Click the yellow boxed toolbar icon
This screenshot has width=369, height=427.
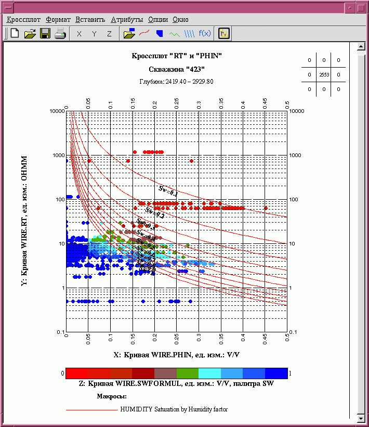pyautogui.click(x=223, y=34)
